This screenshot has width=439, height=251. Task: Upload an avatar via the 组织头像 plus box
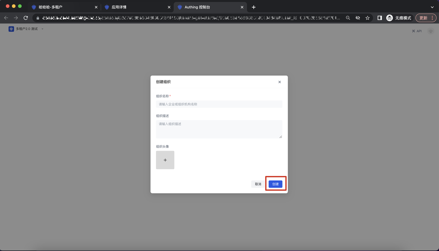coord(165,160)
